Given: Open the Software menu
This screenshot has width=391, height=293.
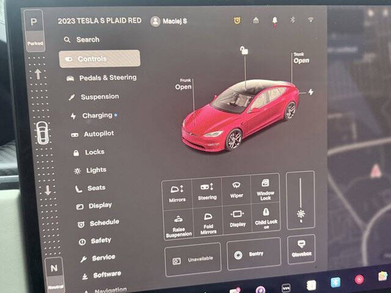Looking at the screenshot, I should coord(102,275).
